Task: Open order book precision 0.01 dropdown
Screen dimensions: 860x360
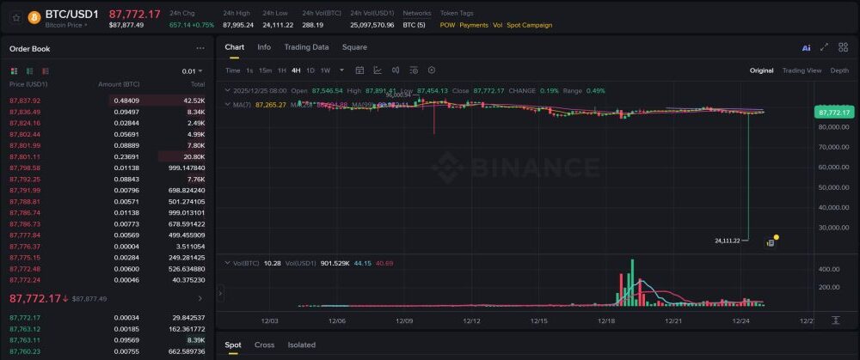Action: [192, 71]
